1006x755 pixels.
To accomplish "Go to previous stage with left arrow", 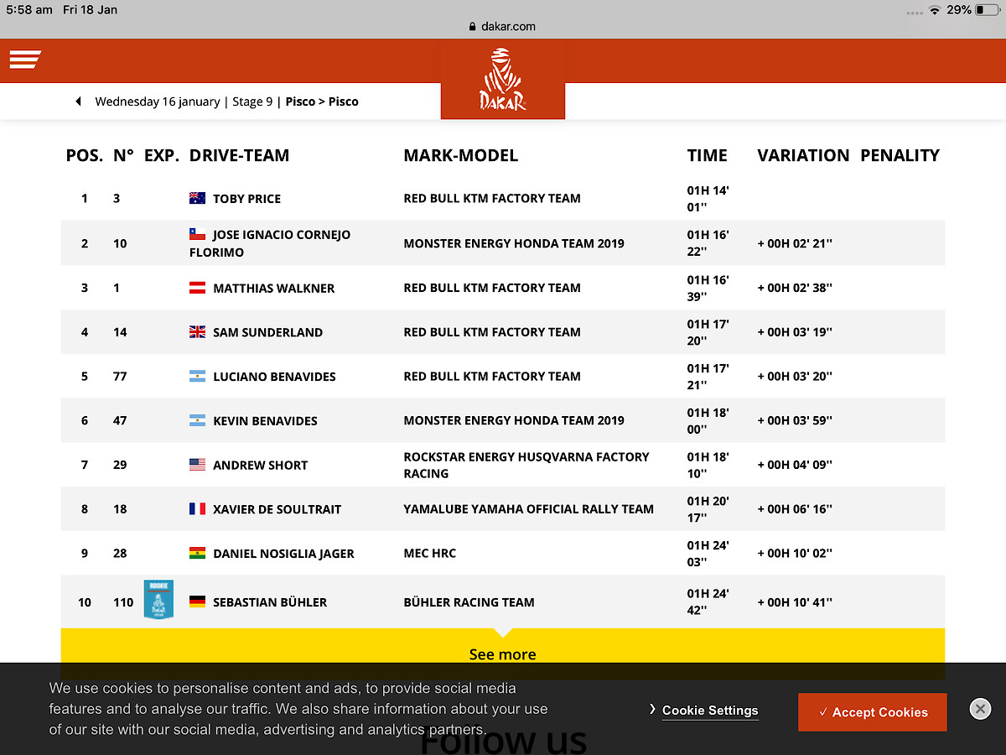I will coord(78,102).
